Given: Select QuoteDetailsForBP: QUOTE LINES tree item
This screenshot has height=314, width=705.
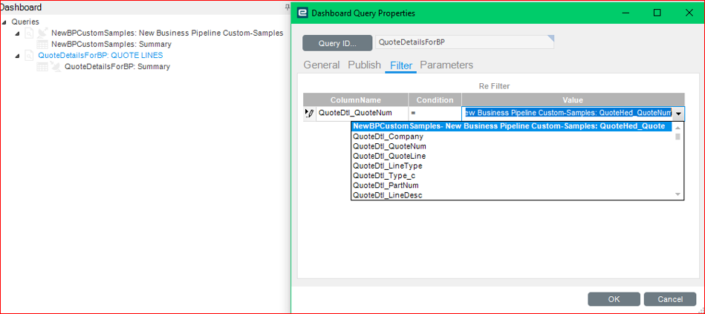Looking at the screenshot, I should [x=101, y=56].
